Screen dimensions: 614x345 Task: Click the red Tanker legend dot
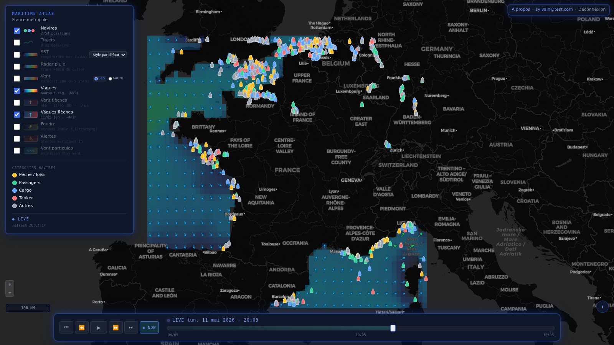[15, 198]
